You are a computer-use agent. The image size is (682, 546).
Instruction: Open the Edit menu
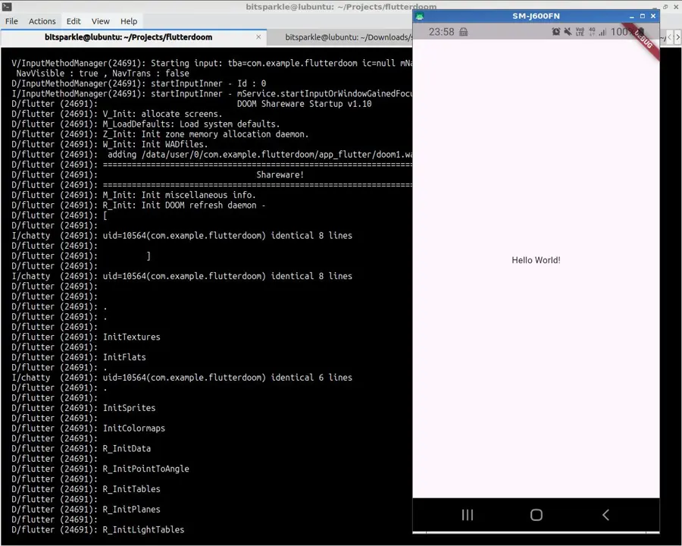click(x=74, y=21)
